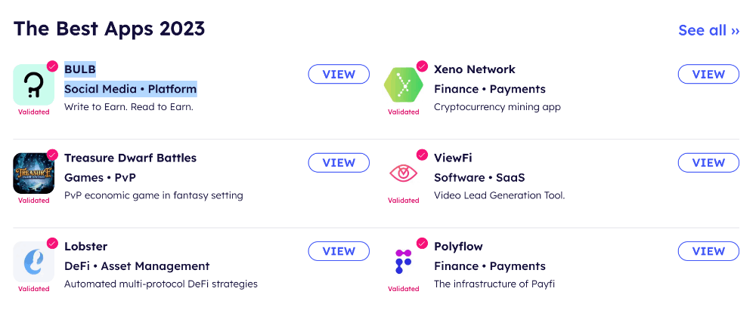756x313 pixels.
Task: Open the Lobster app icon
Action: coord(34,262)
